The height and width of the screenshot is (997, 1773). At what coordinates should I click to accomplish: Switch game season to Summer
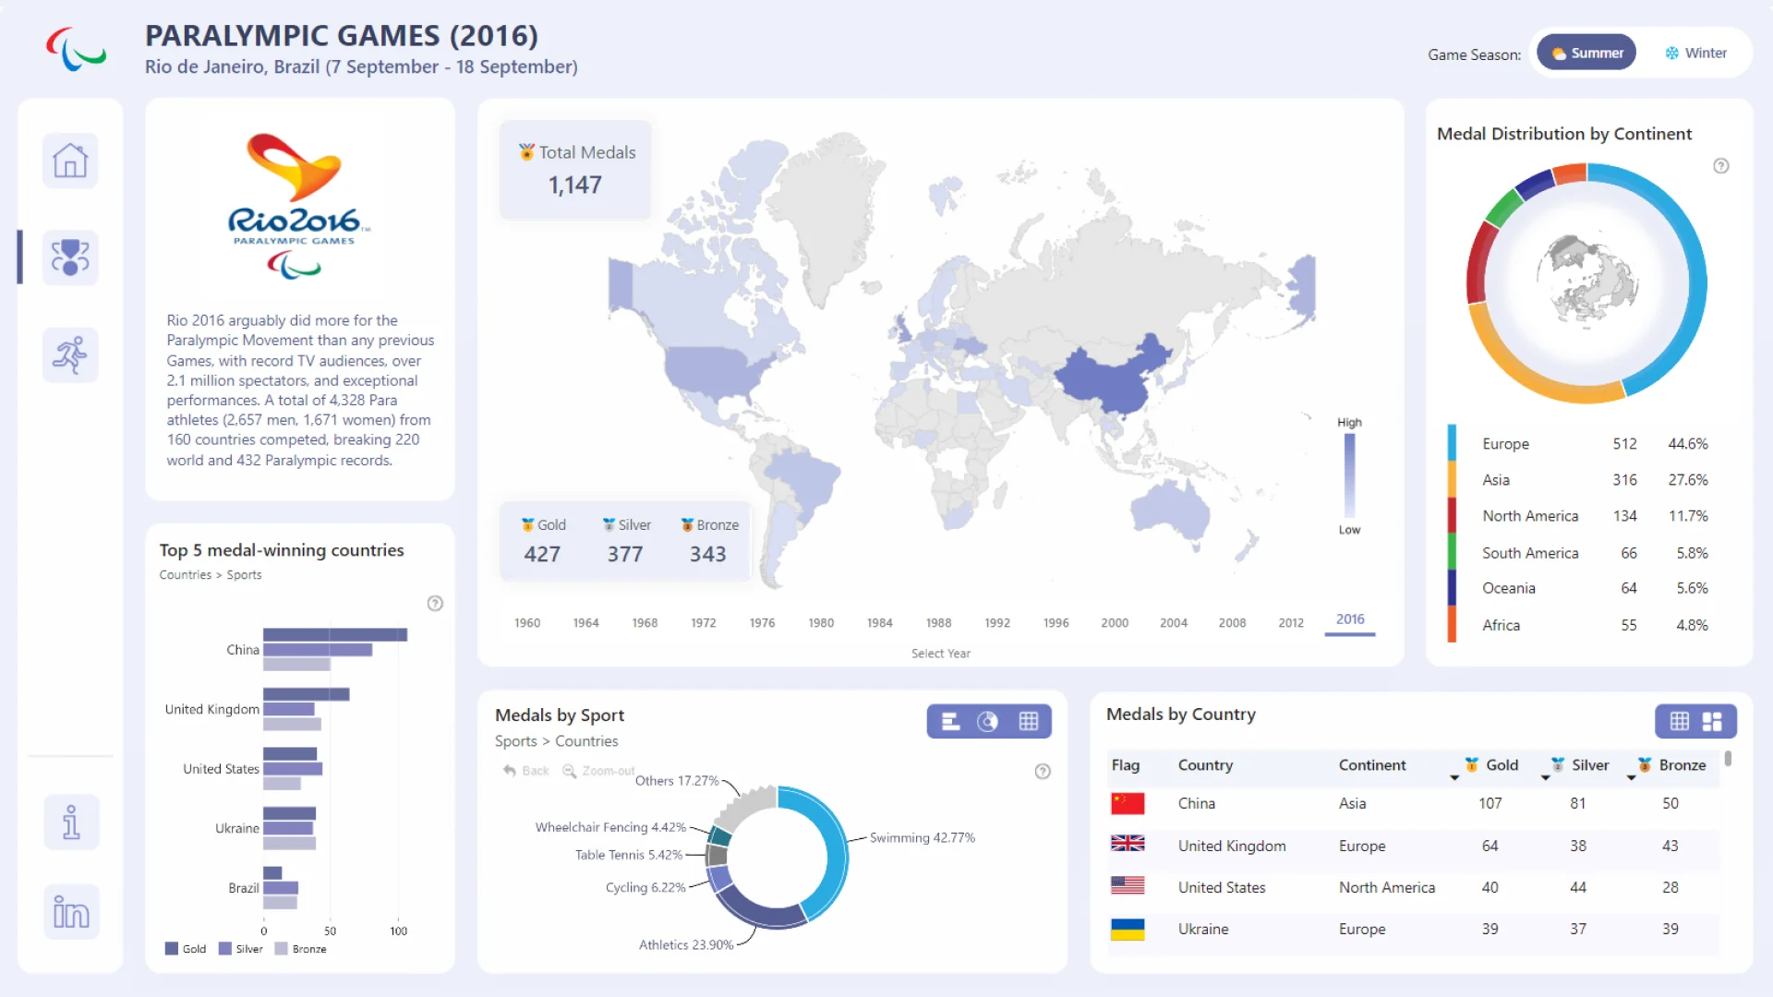1586,53
